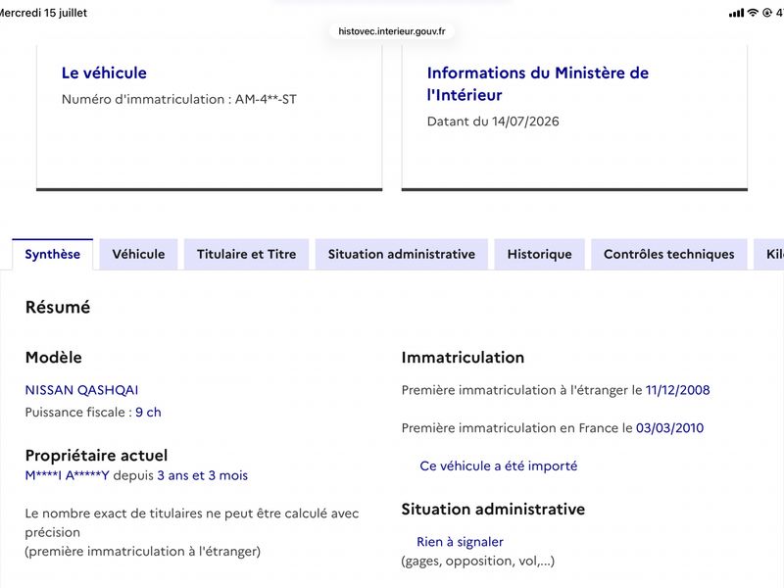This screenshot has height=588, width=784.
Task: Select the Situation administrative tab
Action: point(402,254)
